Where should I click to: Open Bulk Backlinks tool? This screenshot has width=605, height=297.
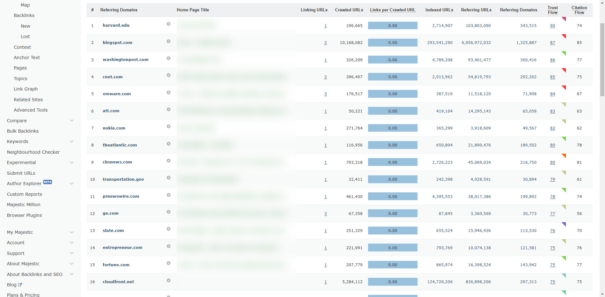23,131
